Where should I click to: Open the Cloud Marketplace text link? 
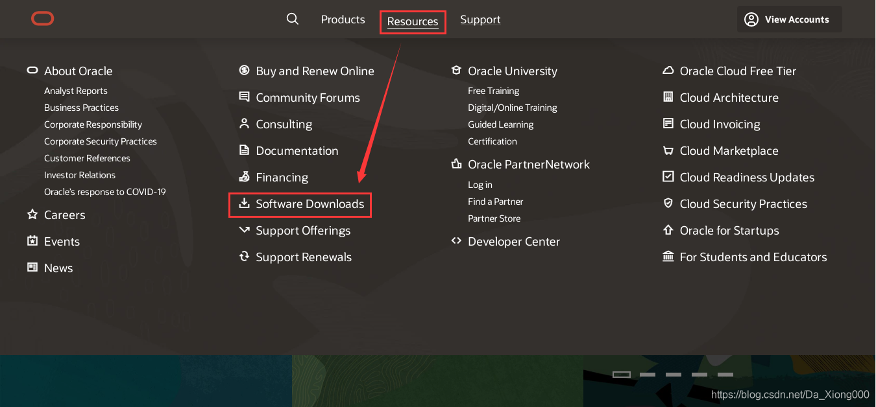click(x=729, y=150)
